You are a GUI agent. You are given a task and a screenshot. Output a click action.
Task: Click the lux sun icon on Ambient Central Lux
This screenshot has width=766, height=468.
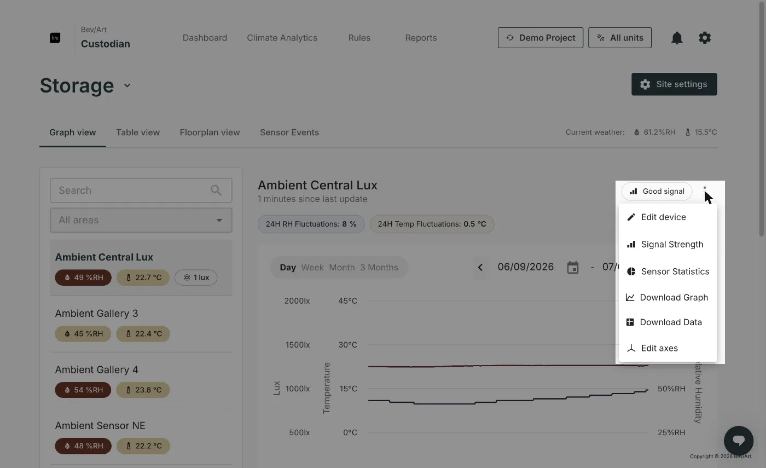point(187,278)
